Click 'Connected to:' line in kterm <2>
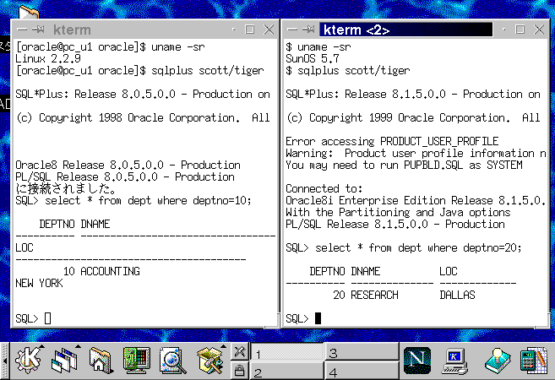555x380 pixels. tap(324, 188)
